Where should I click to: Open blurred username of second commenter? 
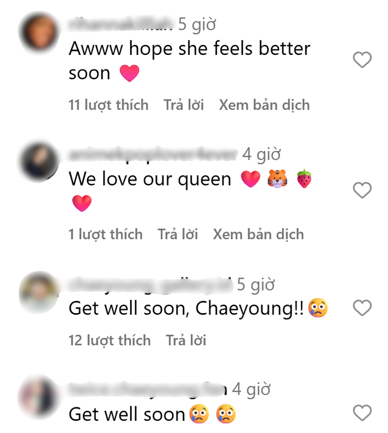pyautogui.click(x=153, y=155)
